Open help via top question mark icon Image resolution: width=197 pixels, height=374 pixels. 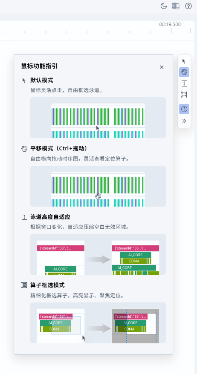click(x=188, y=6)
